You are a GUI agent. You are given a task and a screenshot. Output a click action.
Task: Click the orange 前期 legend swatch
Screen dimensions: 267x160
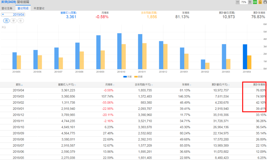coord(136,77)
